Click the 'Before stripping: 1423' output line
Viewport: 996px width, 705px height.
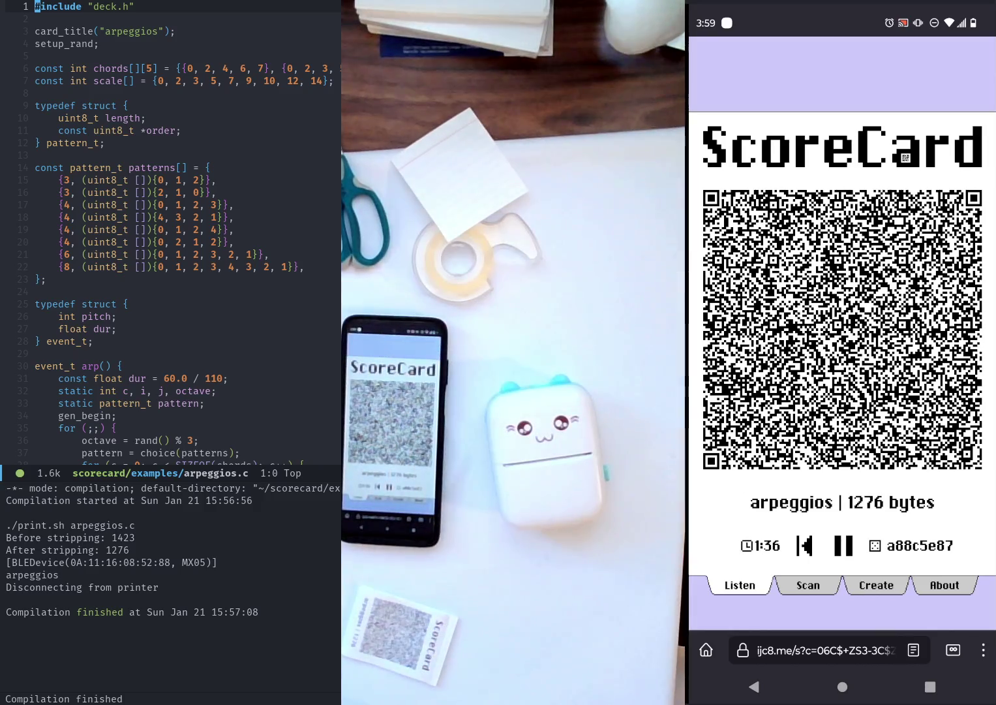[70, 538]
